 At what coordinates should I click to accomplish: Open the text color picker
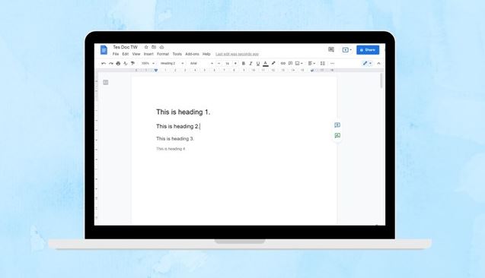coord(266,63)
